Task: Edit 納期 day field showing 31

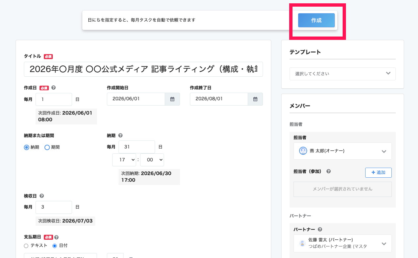Action: pyautogui.click(x=137, y=147)
